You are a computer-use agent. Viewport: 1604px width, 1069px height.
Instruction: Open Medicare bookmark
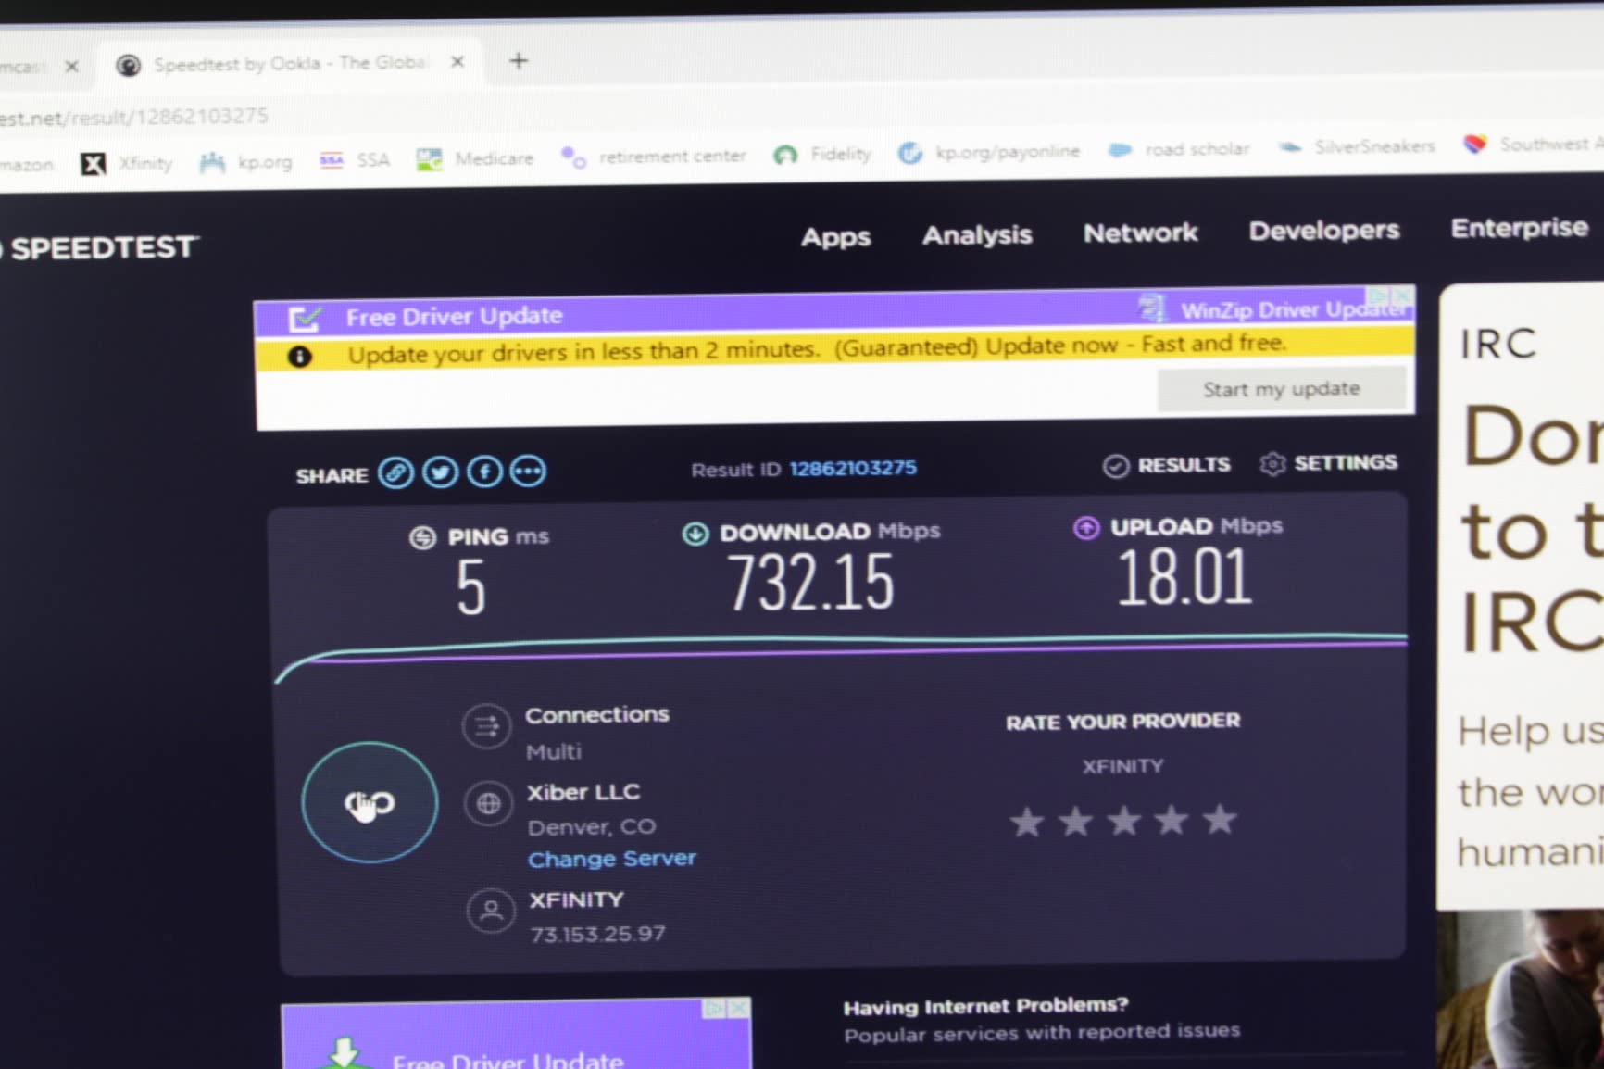pyautogui.click(x=475, y=158)
